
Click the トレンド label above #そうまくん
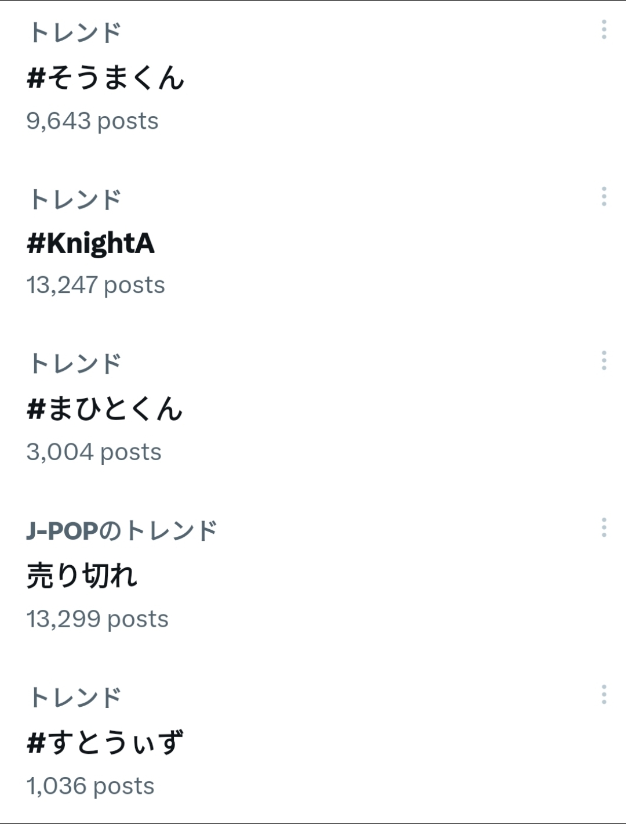(x=75, y=33)
